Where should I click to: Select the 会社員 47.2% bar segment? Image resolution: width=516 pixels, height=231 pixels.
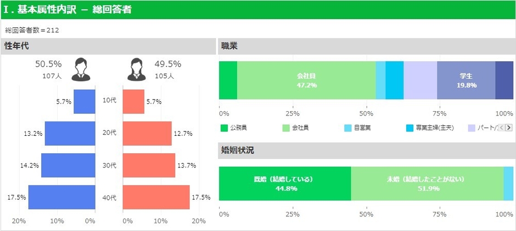(306, 80)
